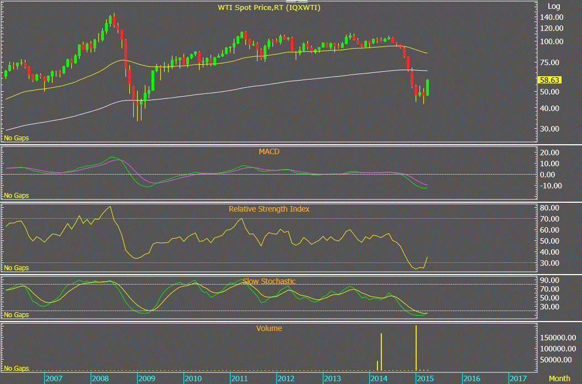Click No Gaps in the MACD panel
This screenshot has width=582, height=384.
pos(17,195)
